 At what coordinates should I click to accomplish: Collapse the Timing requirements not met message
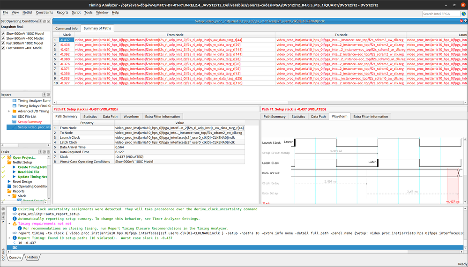[x=10, y=224]
